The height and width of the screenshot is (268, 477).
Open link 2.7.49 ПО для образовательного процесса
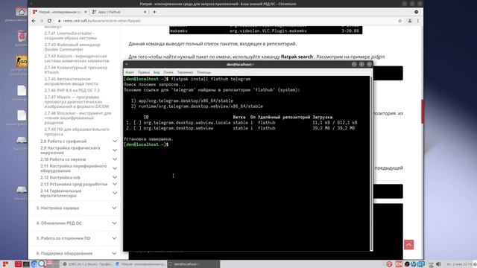coord(77,132)
